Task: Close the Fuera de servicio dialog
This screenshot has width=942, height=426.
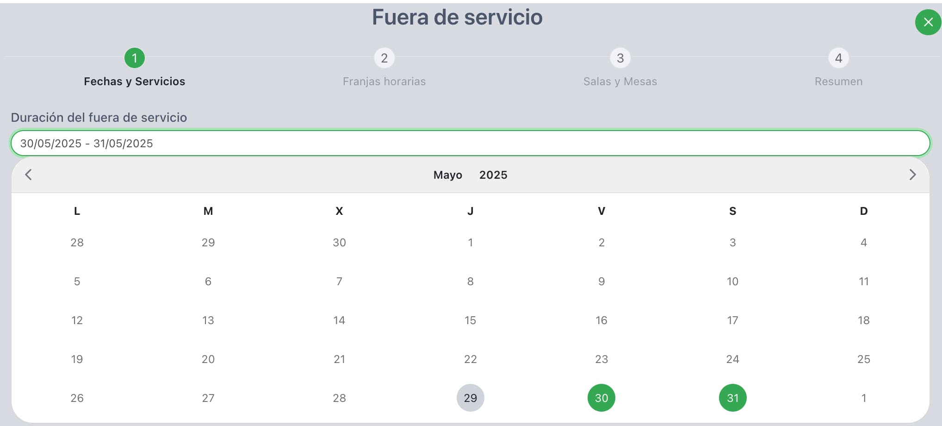Action: tap(928, 22)
